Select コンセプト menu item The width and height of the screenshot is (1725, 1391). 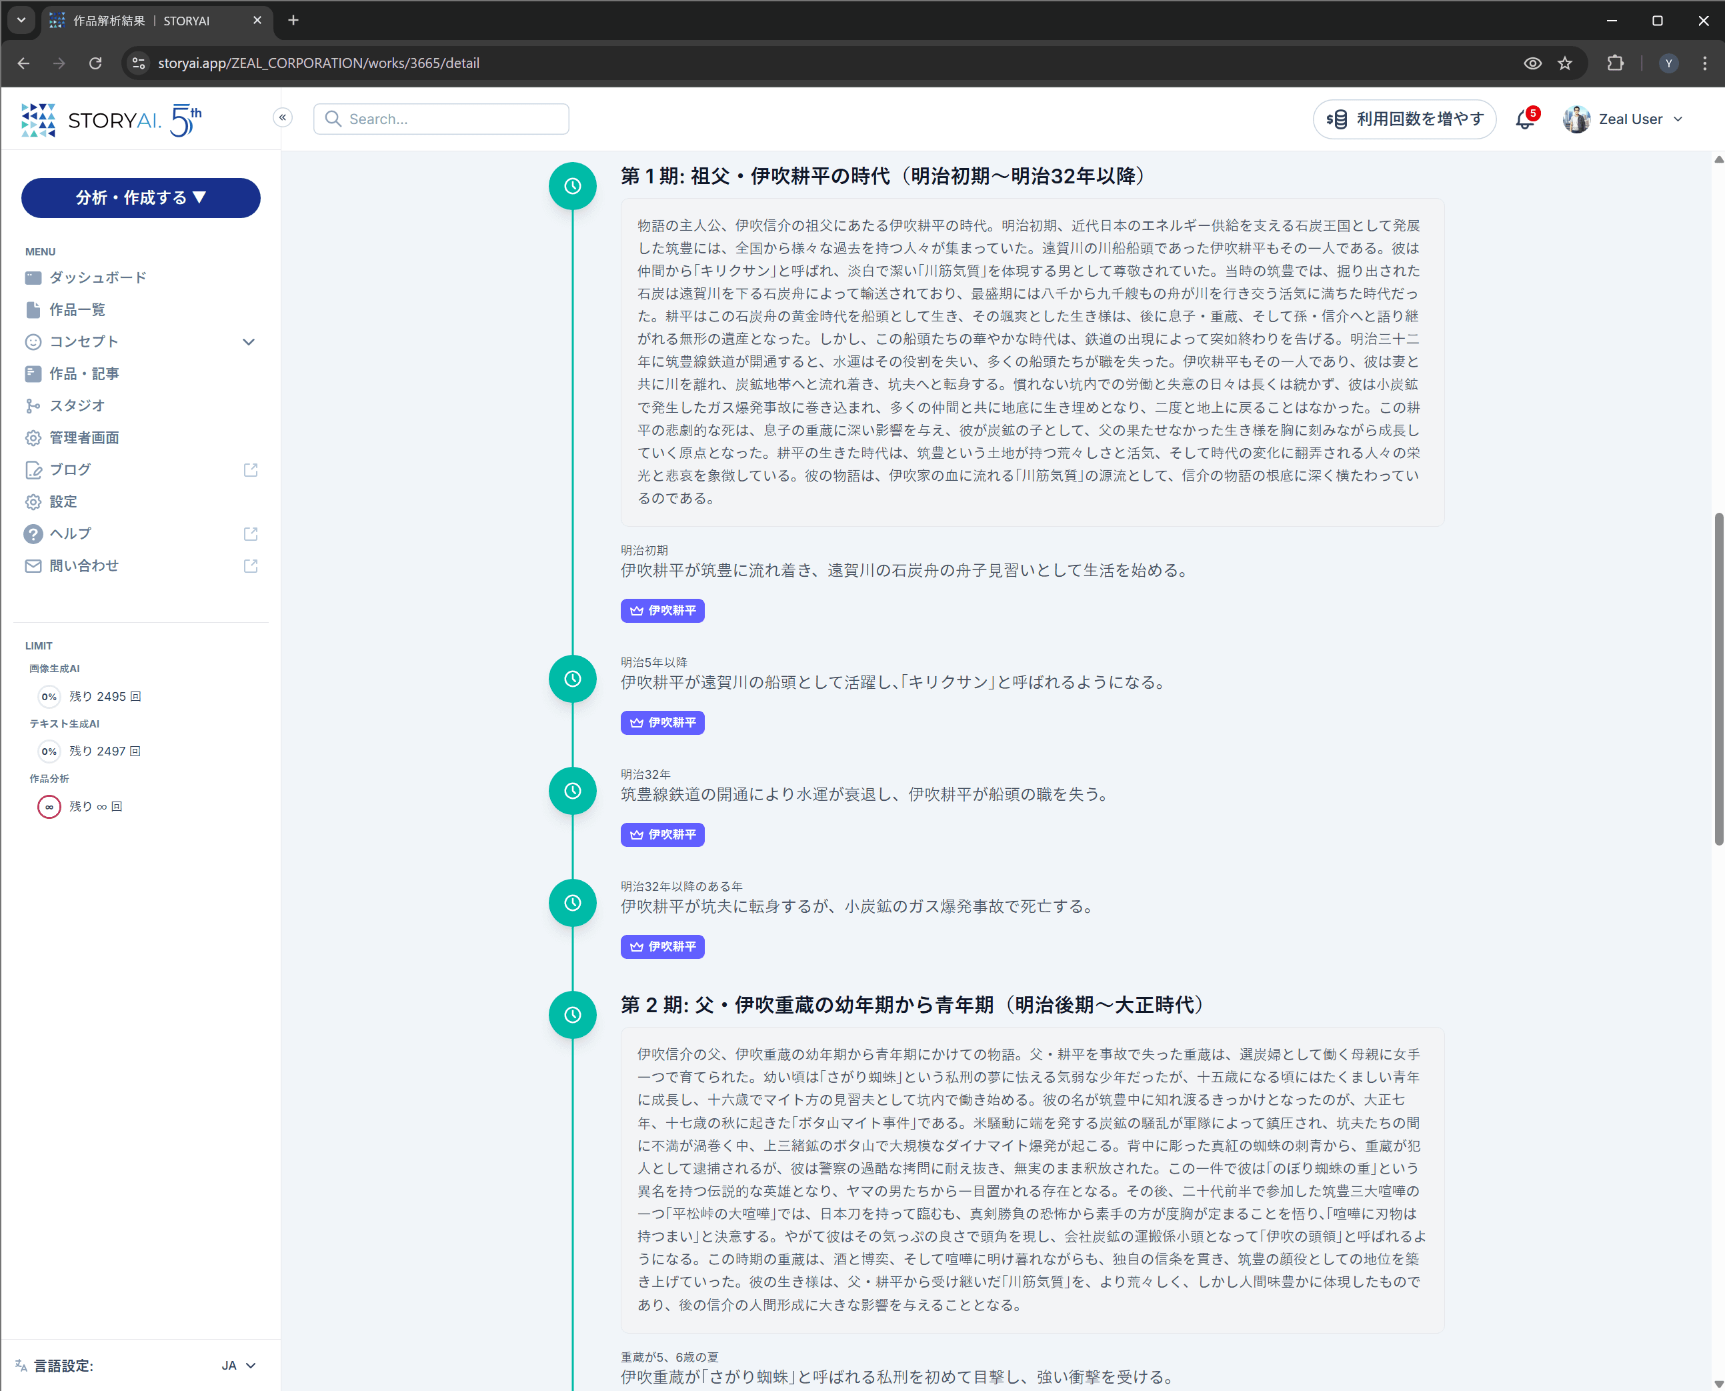click(83, 341)
